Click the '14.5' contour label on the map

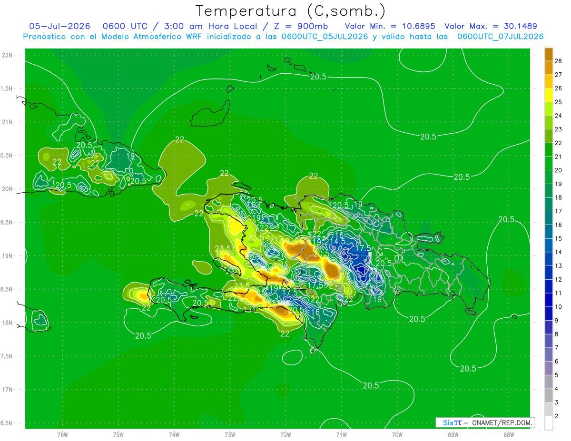click(337, 241)
